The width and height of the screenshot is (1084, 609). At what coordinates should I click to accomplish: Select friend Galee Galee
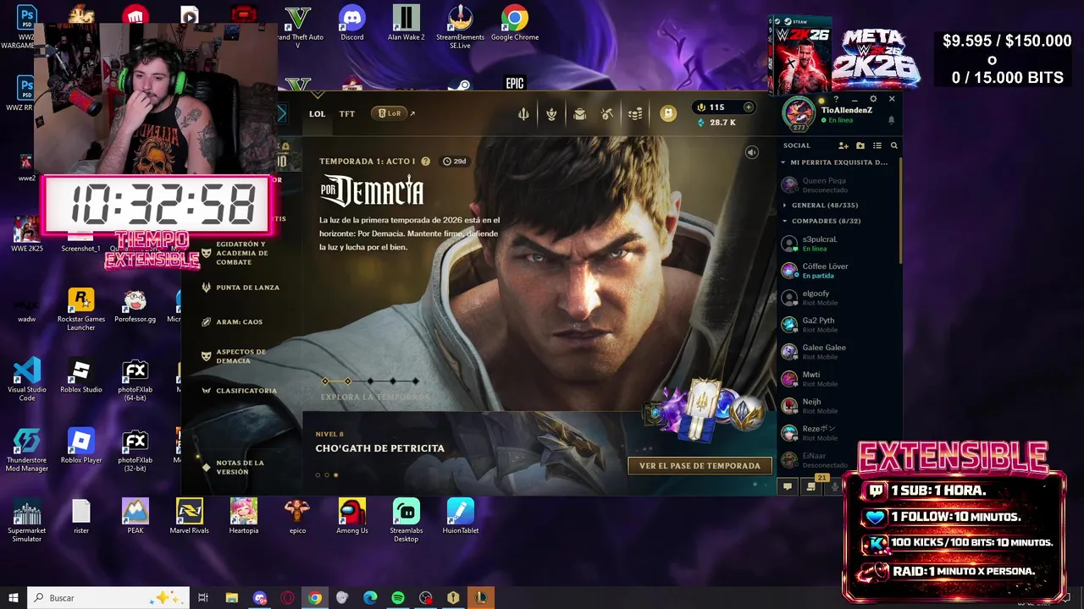pos(838,352)
